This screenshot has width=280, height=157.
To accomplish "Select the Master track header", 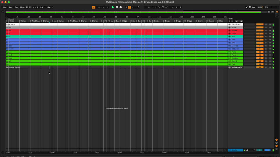I will click(x=236, y=150).
